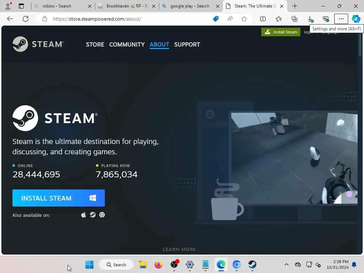Open the STORE menu item

(x=95, y=44)
